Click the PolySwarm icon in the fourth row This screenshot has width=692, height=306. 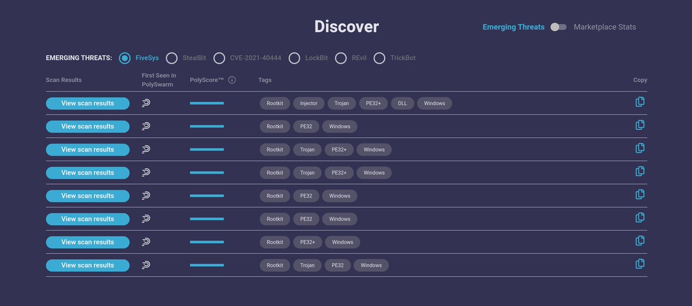pyautogui.click(x=146, y=172)
